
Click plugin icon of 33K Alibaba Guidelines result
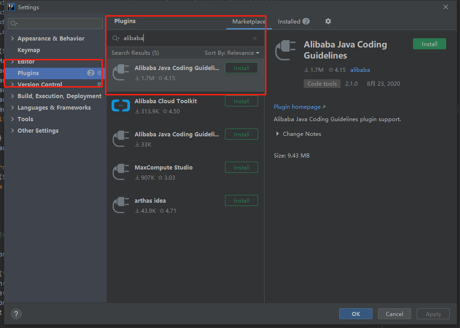121,139
